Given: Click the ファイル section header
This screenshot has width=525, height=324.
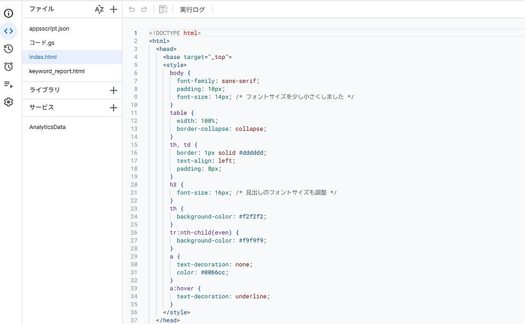Looking at the screenshot, I should 42,9.
